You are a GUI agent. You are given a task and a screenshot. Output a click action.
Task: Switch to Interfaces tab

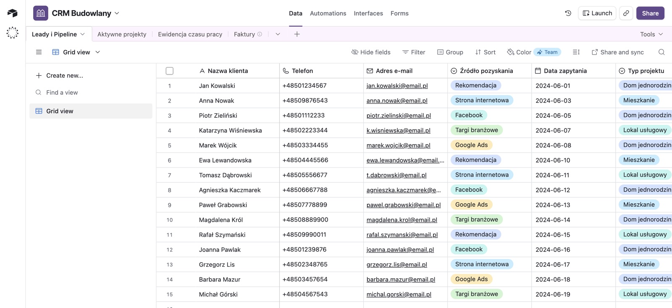point(368,13)
